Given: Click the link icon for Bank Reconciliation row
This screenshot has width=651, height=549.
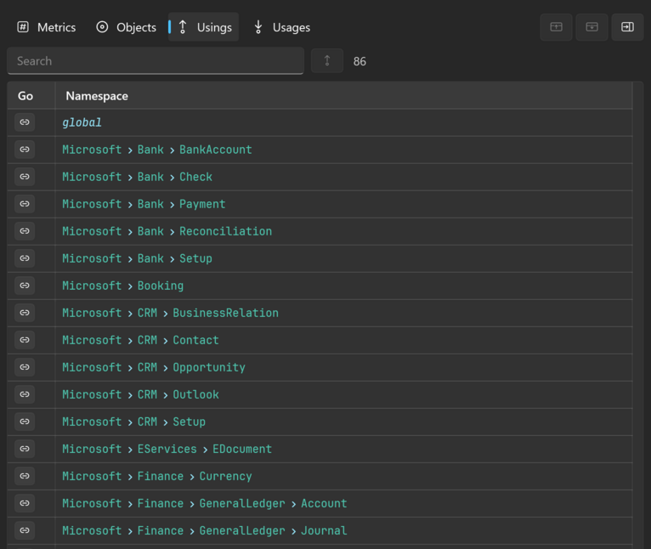Looking at the screenshot, I should click(25, 231).
